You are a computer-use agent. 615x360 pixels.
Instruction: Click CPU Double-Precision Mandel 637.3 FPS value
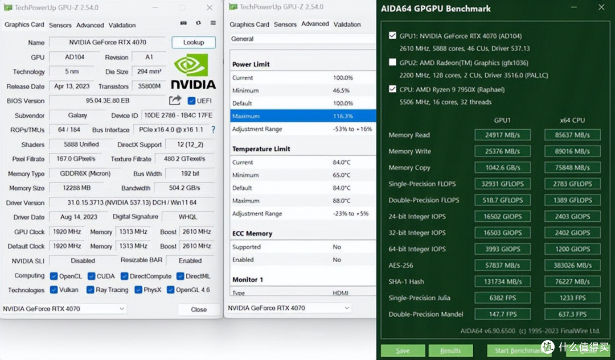tap(572, 314)
